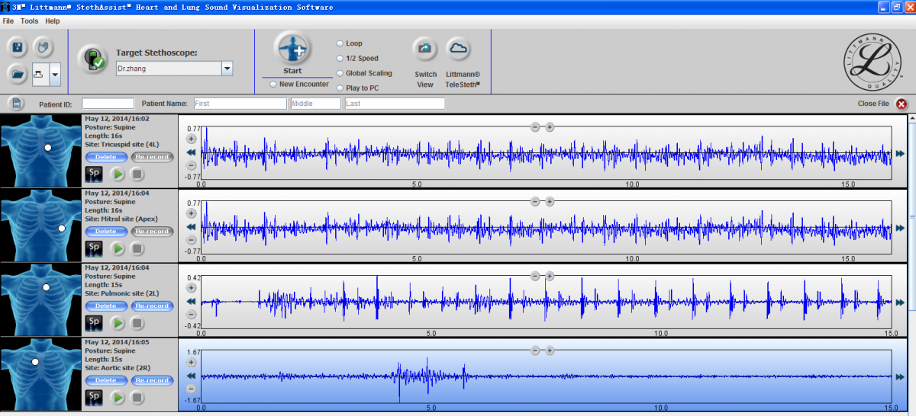Zoom in time axis on Tricuspid waveform
Image resolution: width=916 pixels, height=416 pixels.
tap(550, 126)
